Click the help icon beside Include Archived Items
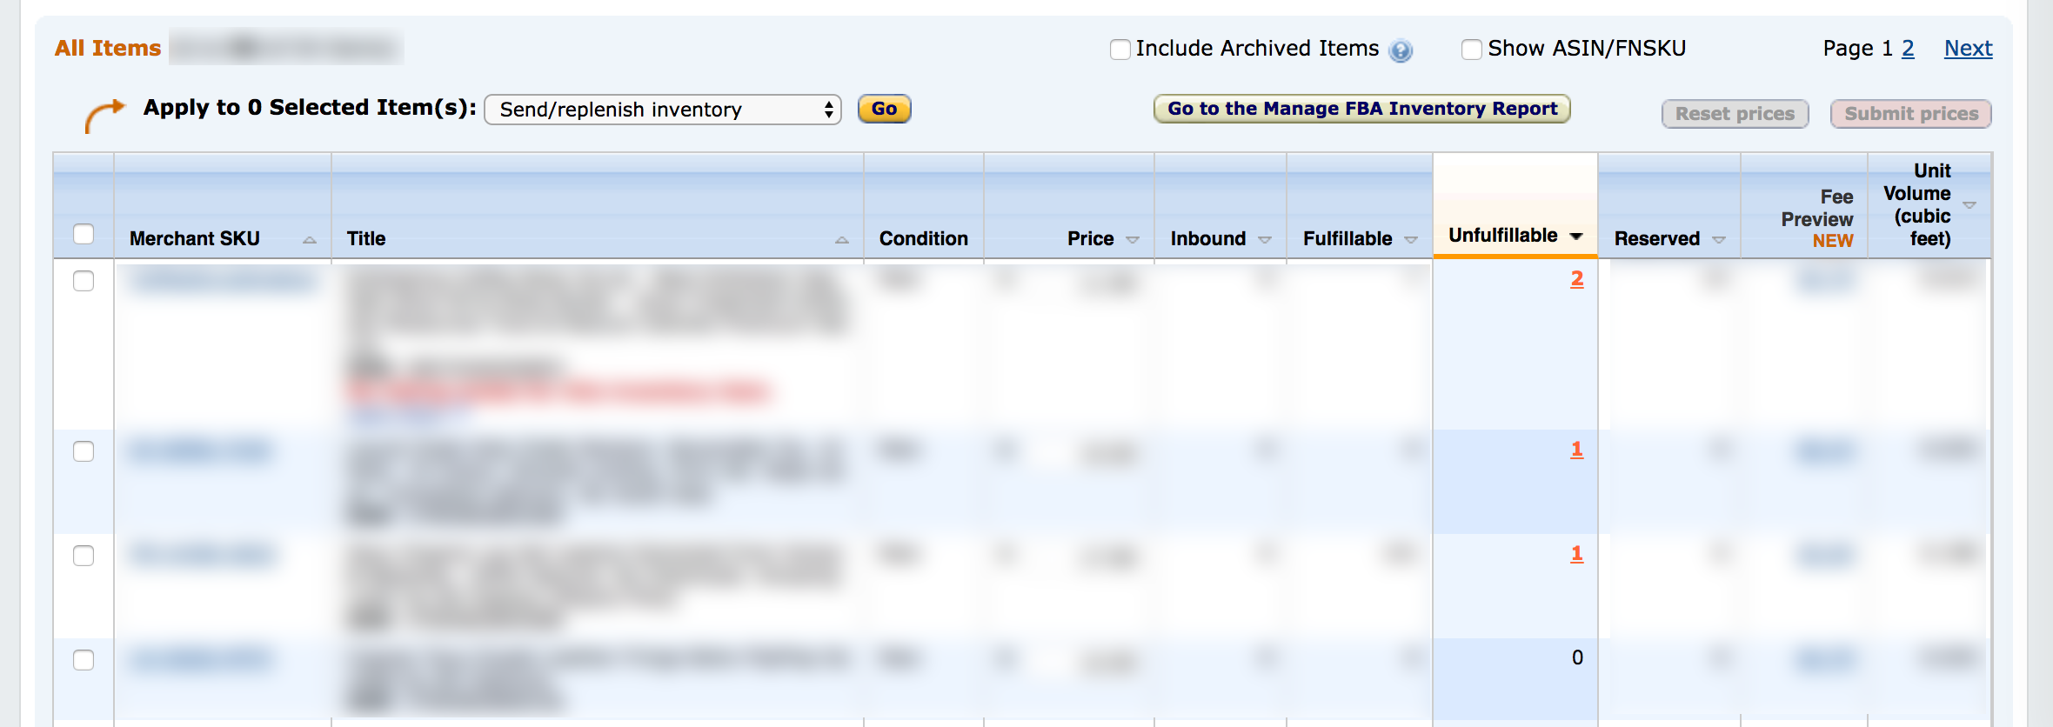The width and height of the screenshot is (2053, 727). coord(1401,51)
